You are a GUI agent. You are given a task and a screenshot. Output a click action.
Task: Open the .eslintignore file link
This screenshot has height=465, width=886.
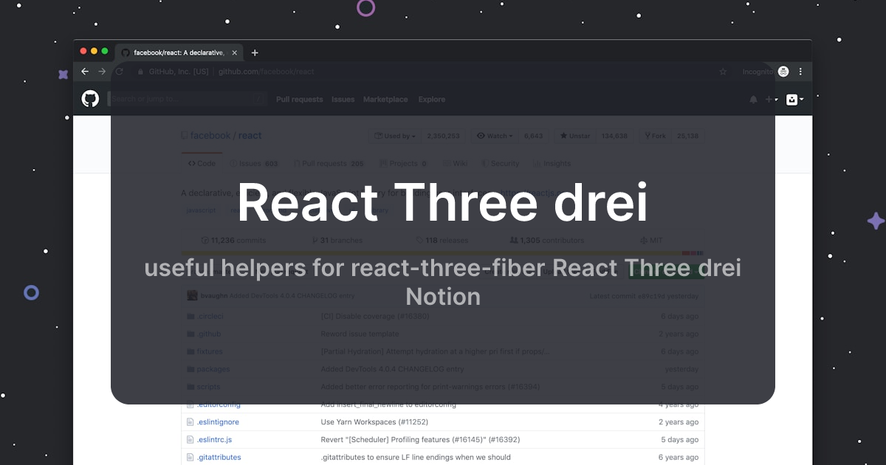[217, 421]
